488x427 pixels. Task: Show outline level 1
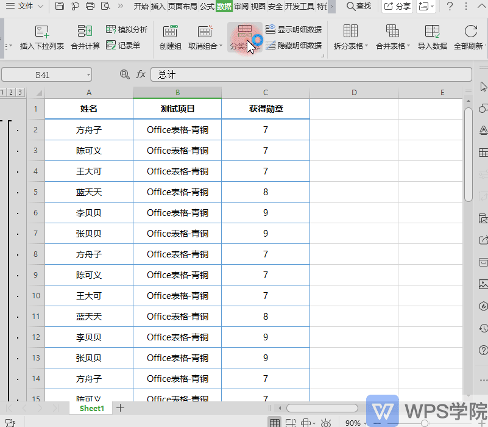click(x=2, y=92)
